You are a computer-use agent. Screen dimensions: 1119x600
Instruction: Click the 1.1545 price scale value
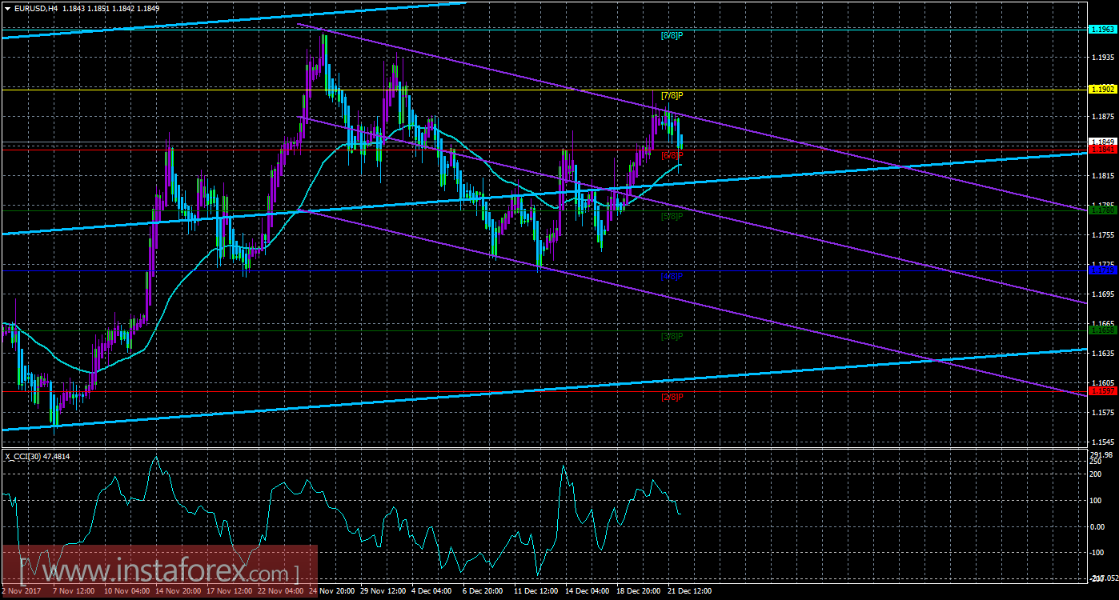[1102, 442]
